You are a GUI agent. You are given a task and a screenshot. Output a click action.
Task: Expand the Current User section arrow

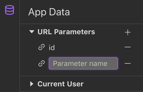click(x=32, y=84)
